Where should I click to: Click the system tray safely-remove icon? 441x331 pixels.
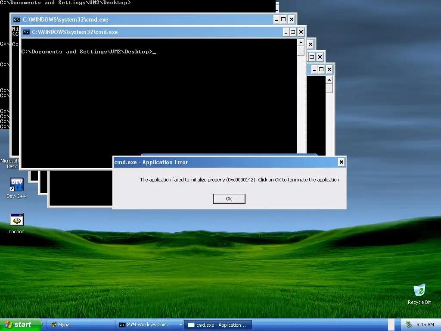409,325
